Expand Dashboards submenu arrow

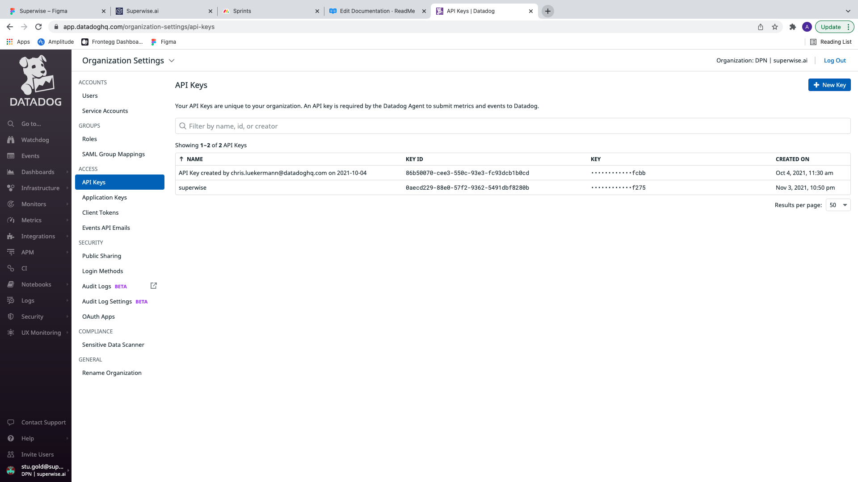pyautogui.click(x=67, y=172)
